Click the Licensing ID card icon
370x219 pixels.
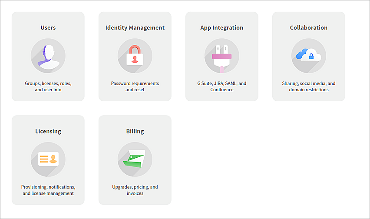pyautogui.click(x=48, y=159)
